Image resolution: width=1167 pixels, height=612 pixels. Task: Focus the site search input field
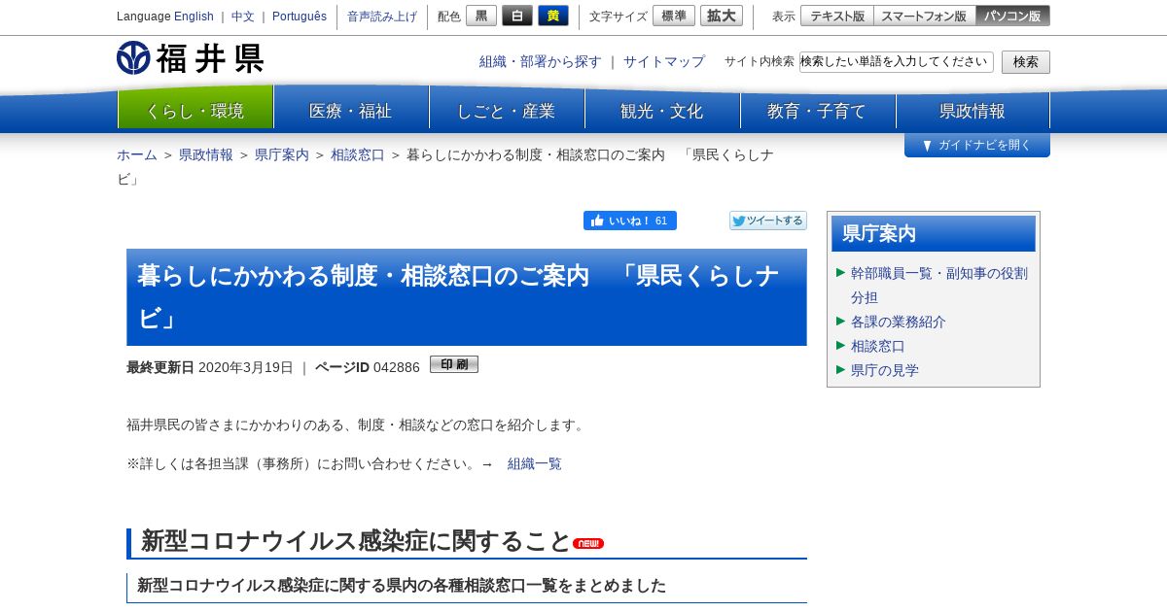[897, 62]
